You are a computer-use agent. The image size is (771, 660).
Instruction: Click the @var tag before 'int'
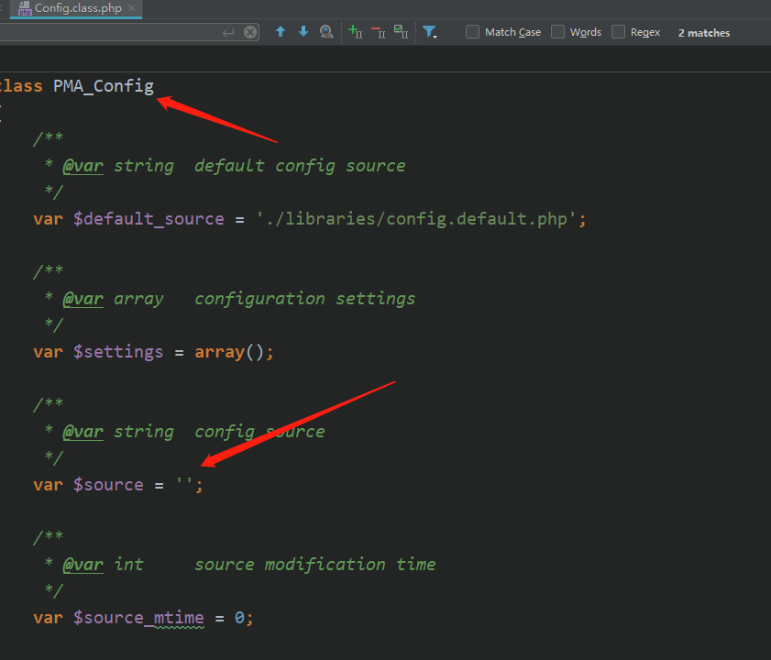click(x=83, y=565)
